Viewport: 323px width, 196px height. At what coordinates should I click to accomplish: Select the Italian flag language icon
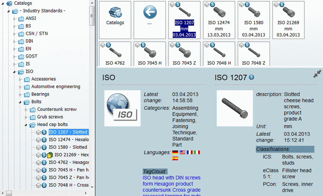tap(197, 153)
